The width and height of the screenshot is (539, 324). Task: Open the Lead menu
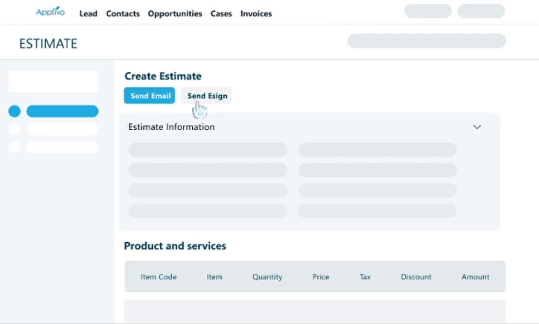coord(88,14)
